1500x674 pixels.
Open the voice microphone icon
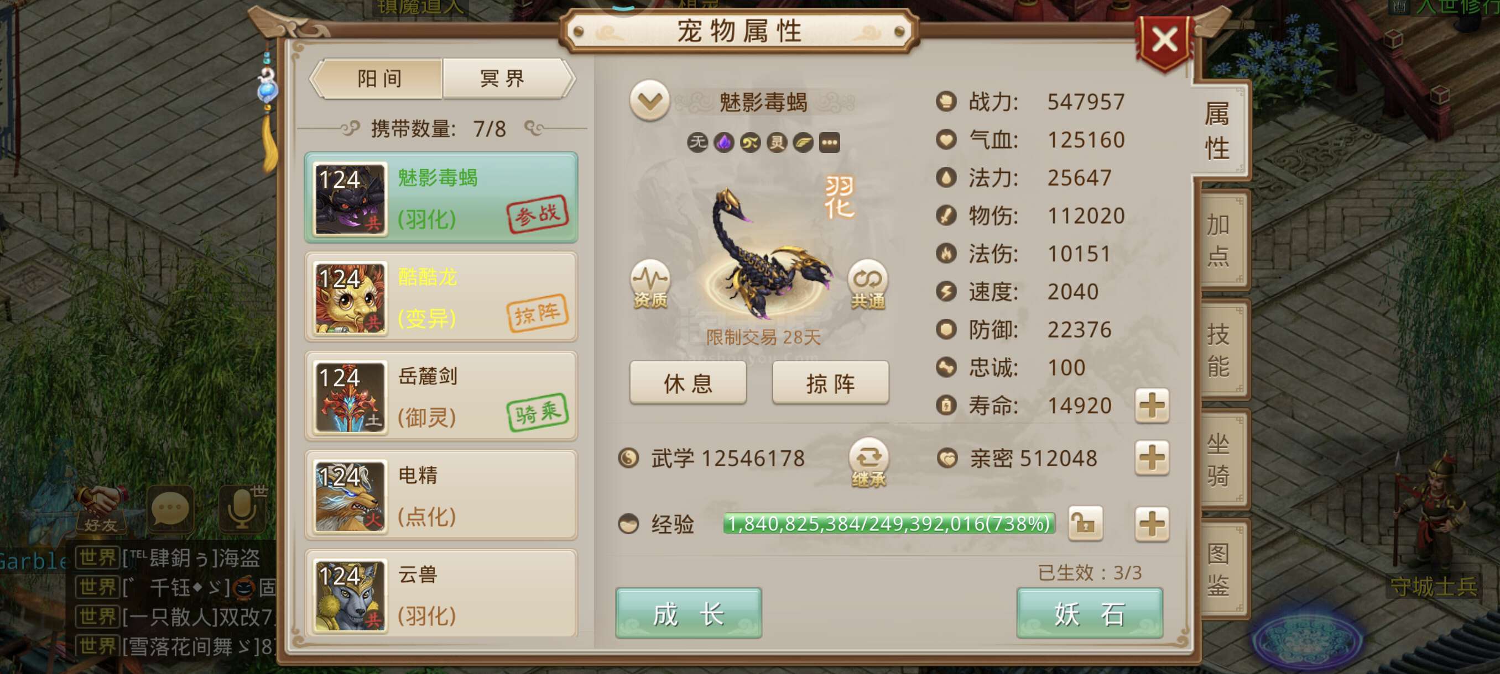[242, 509]
